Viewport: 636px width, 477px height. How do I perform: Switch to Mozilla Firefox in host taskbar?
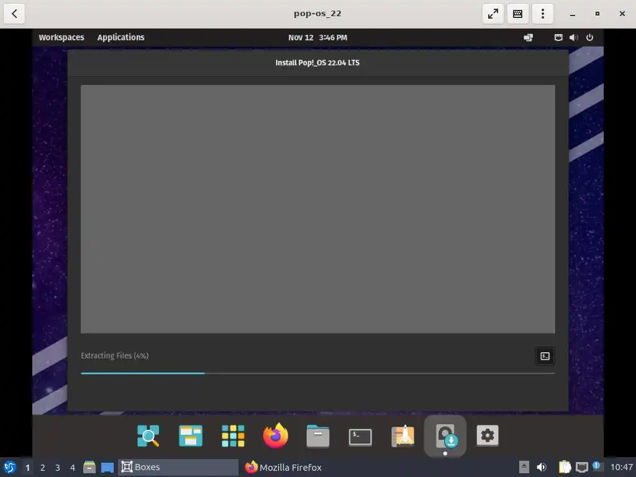pyautogui.click(x=283, y=467)
